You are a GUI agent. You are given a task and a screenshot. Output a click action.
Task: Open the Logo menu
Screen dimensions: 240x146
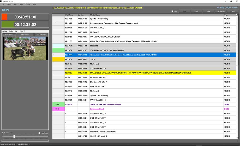coord(15,4)
